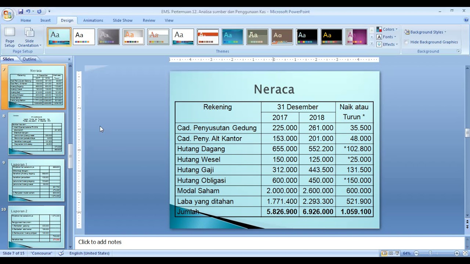The width and height of the screenshot is (470, 264).
Task: Open theme Colors dropdown
Action: point(387,29)
